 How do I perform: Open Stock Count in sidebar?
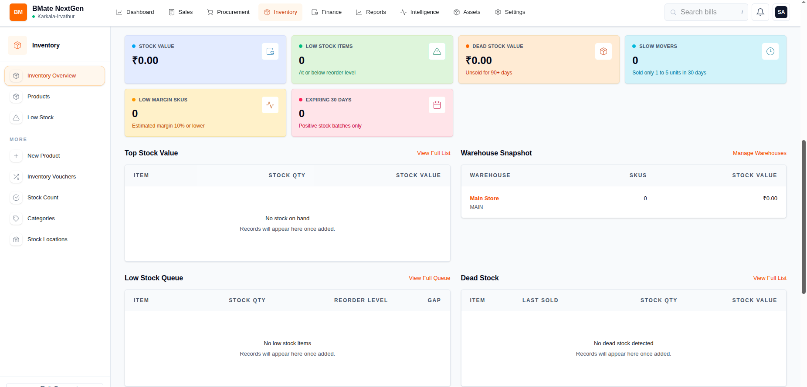[x=55, y=198]
